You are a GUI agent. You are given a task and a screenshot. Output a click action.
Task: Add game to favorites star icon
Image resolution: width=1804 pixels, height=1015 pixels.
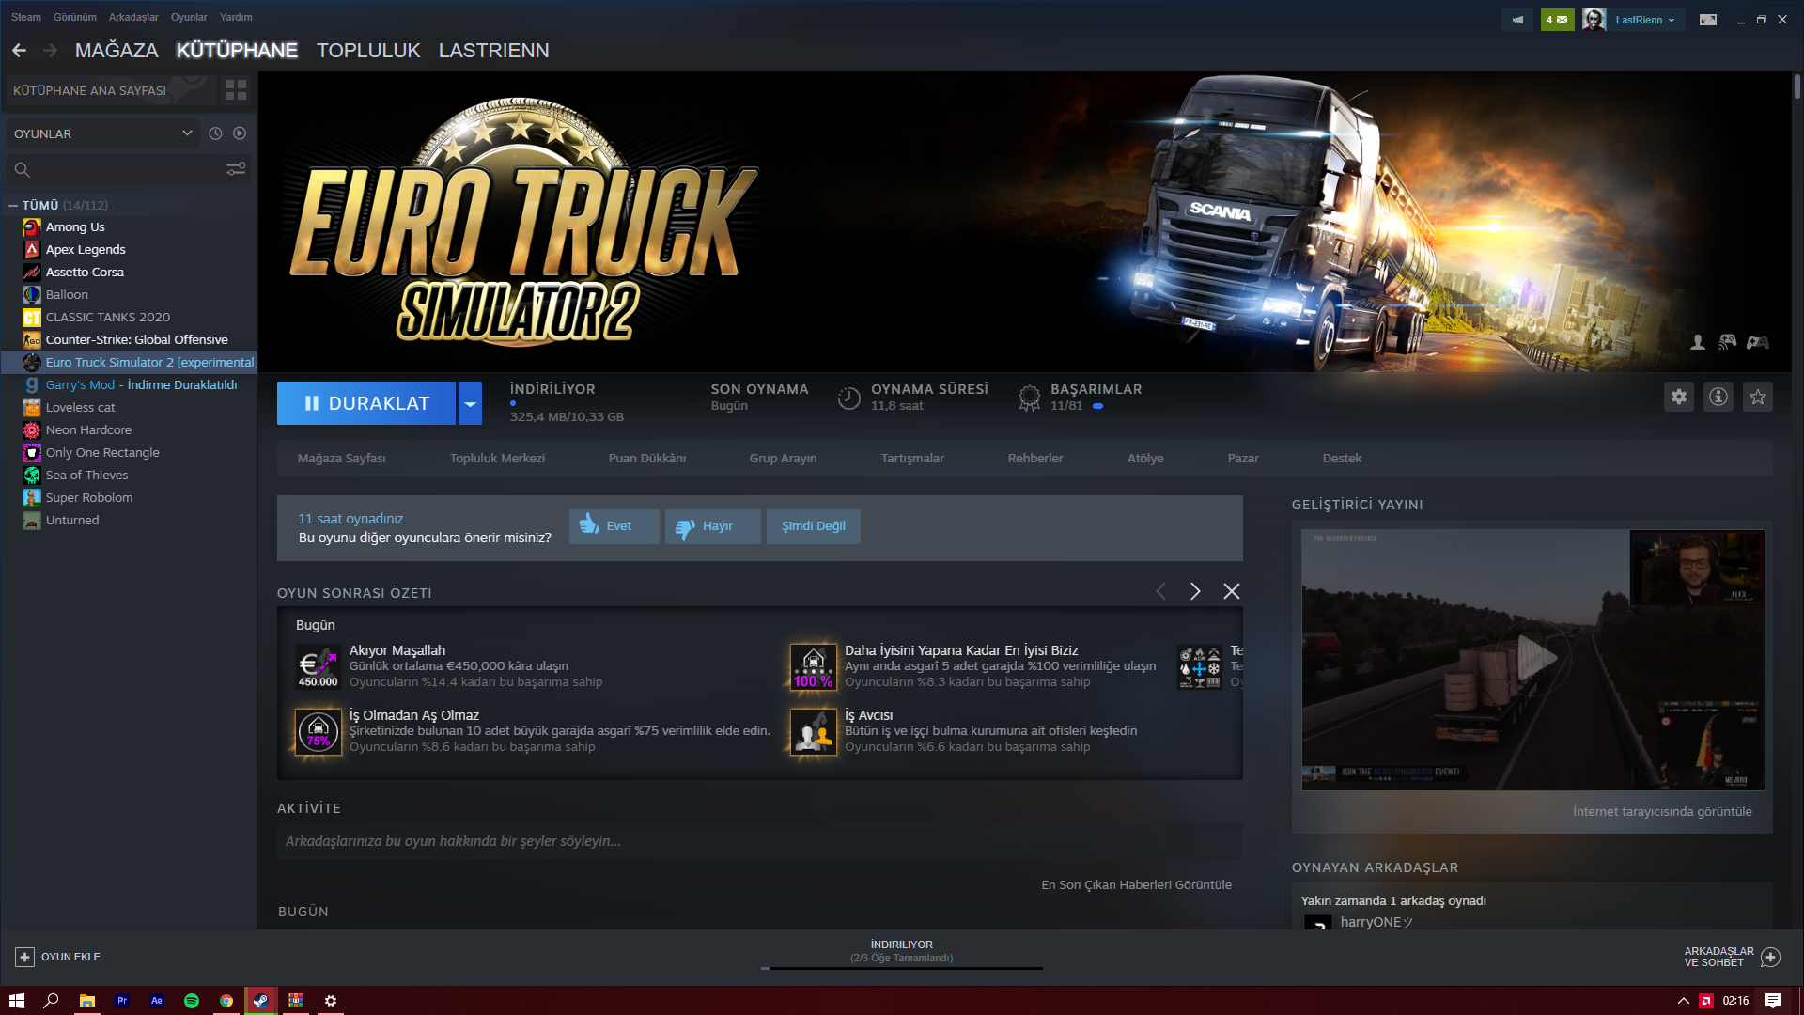click(1758, 397)
